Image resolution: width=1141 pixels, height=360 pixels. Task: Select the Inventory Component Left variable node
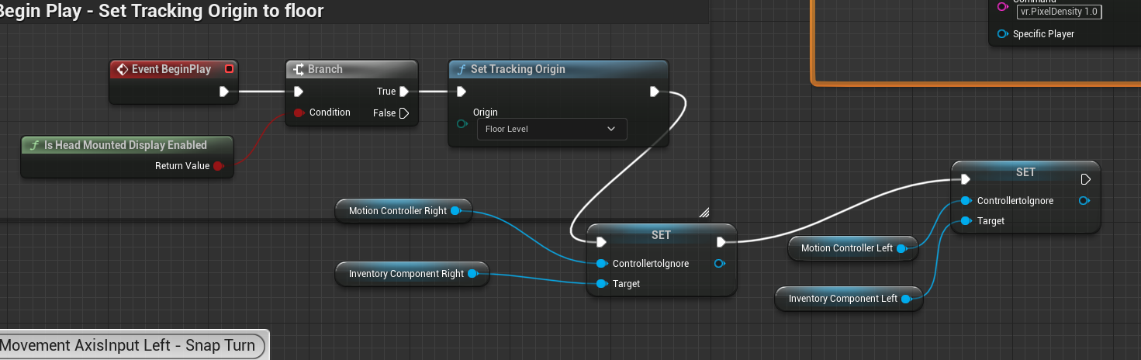pyautogui.click(x=849, y=299)
